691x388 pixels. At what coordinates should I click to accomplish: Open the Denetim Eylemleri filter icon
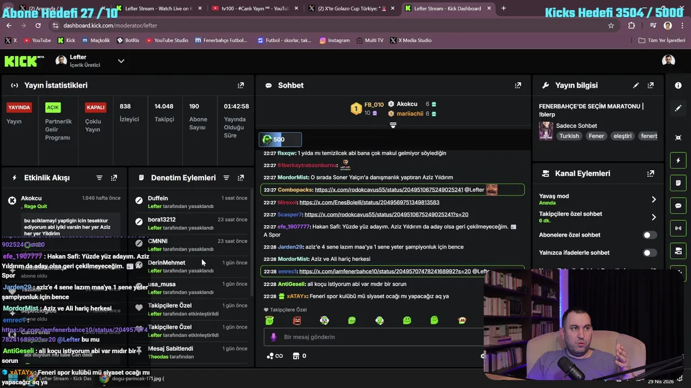pos(226,177)
